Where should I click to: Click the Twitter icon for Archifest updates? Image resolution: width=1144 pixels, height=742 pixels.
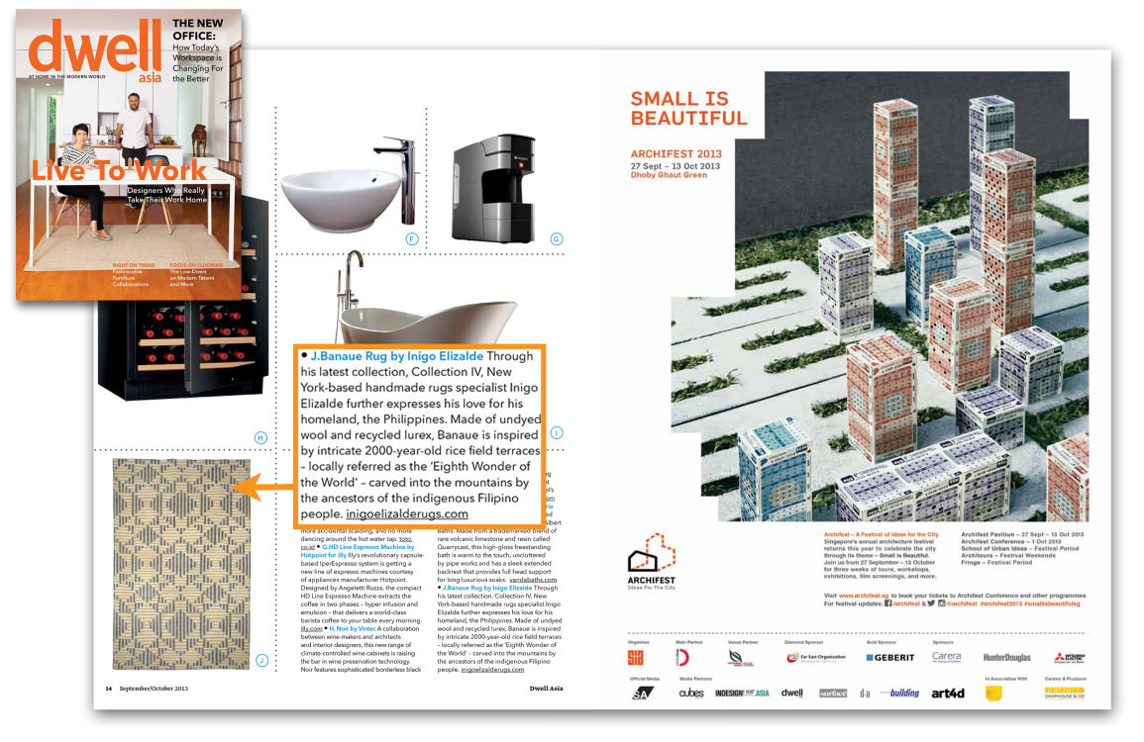coord(929,603)
